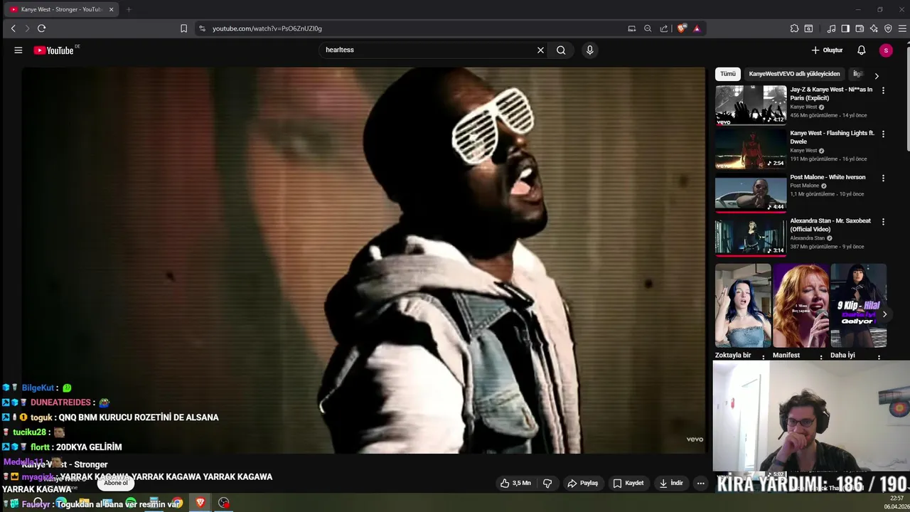Open Brave Rewards triangle icon
The image size is (910, 512).
point(697,28)
